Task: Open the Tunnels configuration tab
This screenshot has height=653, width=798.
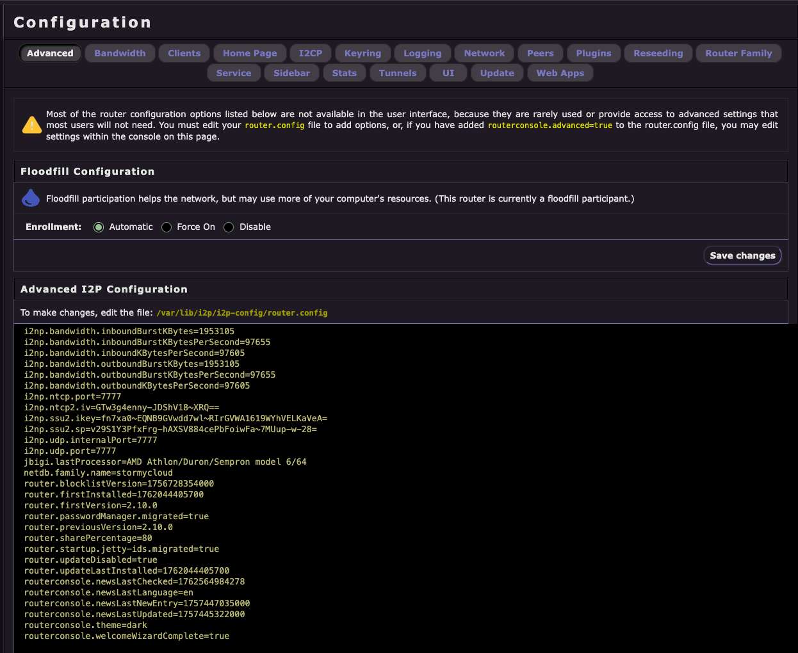Action: pos(398,72)
